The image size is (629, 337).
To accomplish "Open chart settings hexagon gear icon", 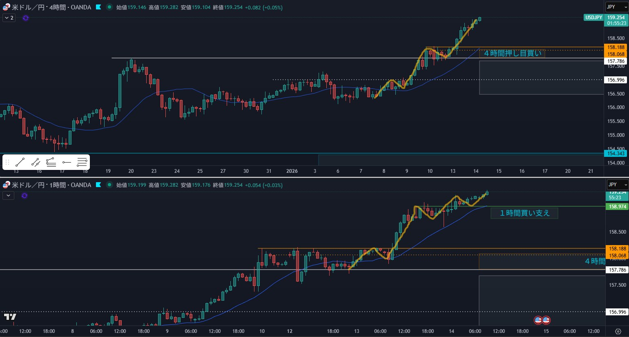I will tap(618, 331).
